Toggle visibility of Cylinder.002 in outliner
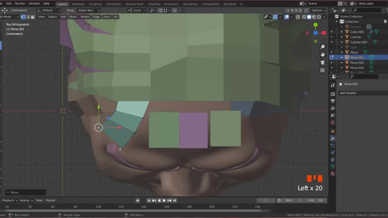Viewport: 388px width, 218px height. [x=332, y=42]
